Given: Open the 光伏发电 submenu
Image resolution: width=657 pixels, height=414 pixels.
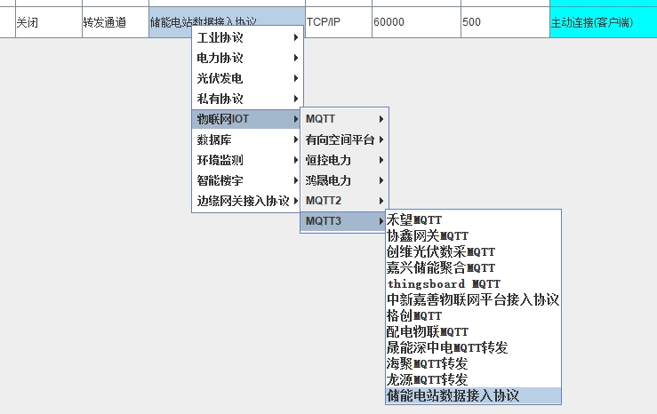Looking at the screenshot, I should (x=247, y=78).
